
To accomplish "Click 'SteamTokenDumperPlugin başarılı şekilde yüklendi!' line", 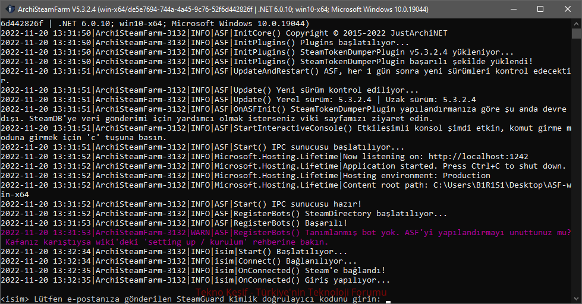I will (267, 62).
